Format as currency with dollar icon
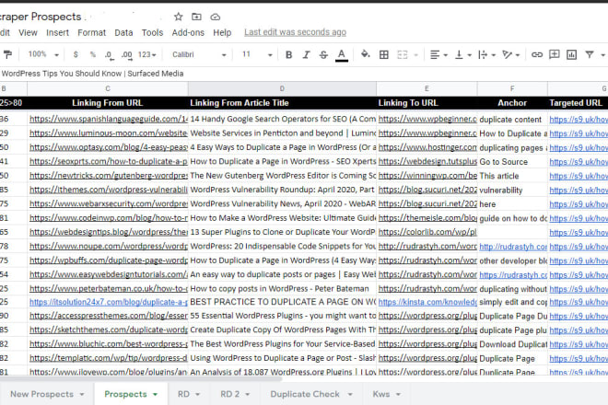 (76, 54)
